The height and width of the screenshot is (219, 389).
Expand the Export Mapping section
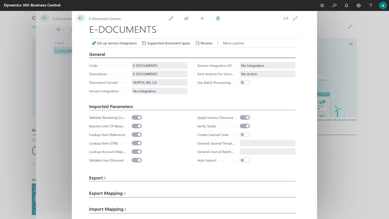[x=108, y=193]
